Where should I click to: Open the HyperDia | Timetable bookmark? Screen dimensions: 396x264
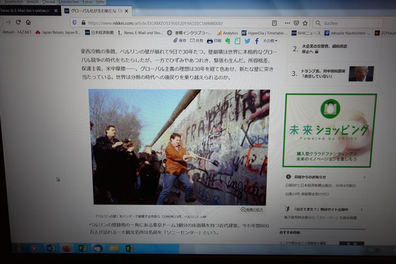tap(265, 33)
